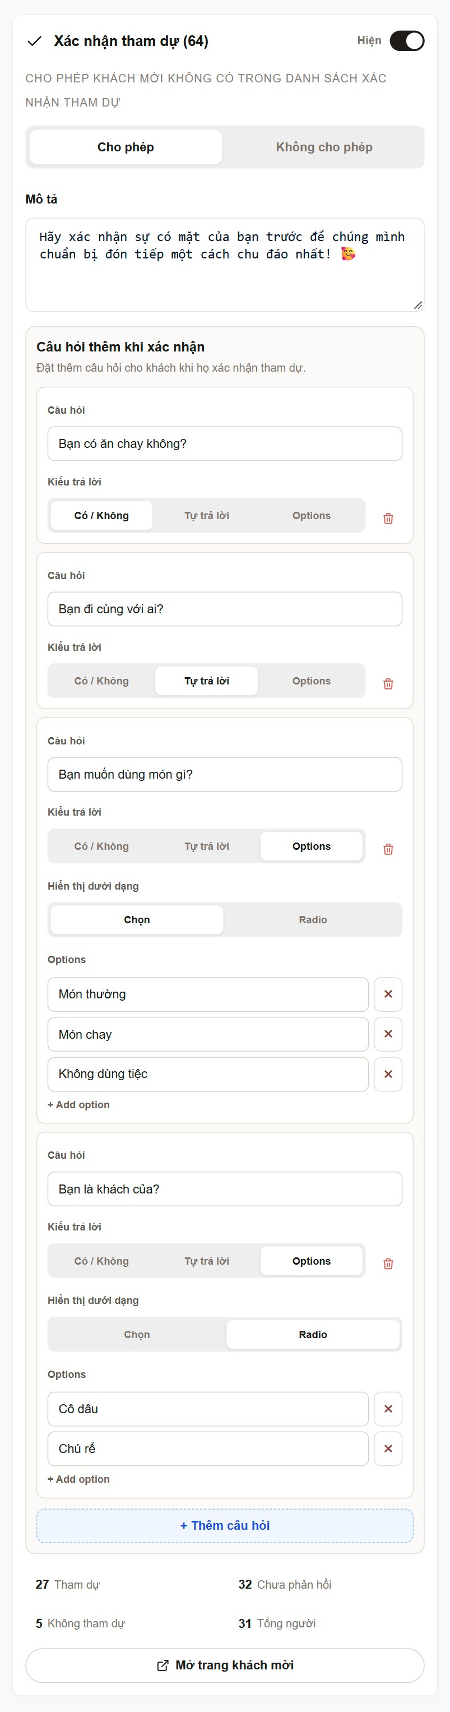Click the '32 Chưa phản hồi' count
The width and height of the screenshot is (450, 1712).
285,1584
